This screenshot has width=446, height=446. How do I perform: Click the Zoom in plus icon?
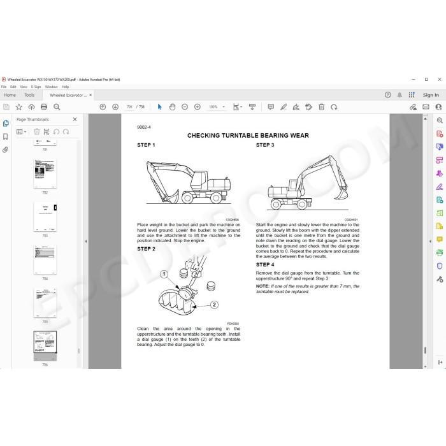tap(197, 107)
